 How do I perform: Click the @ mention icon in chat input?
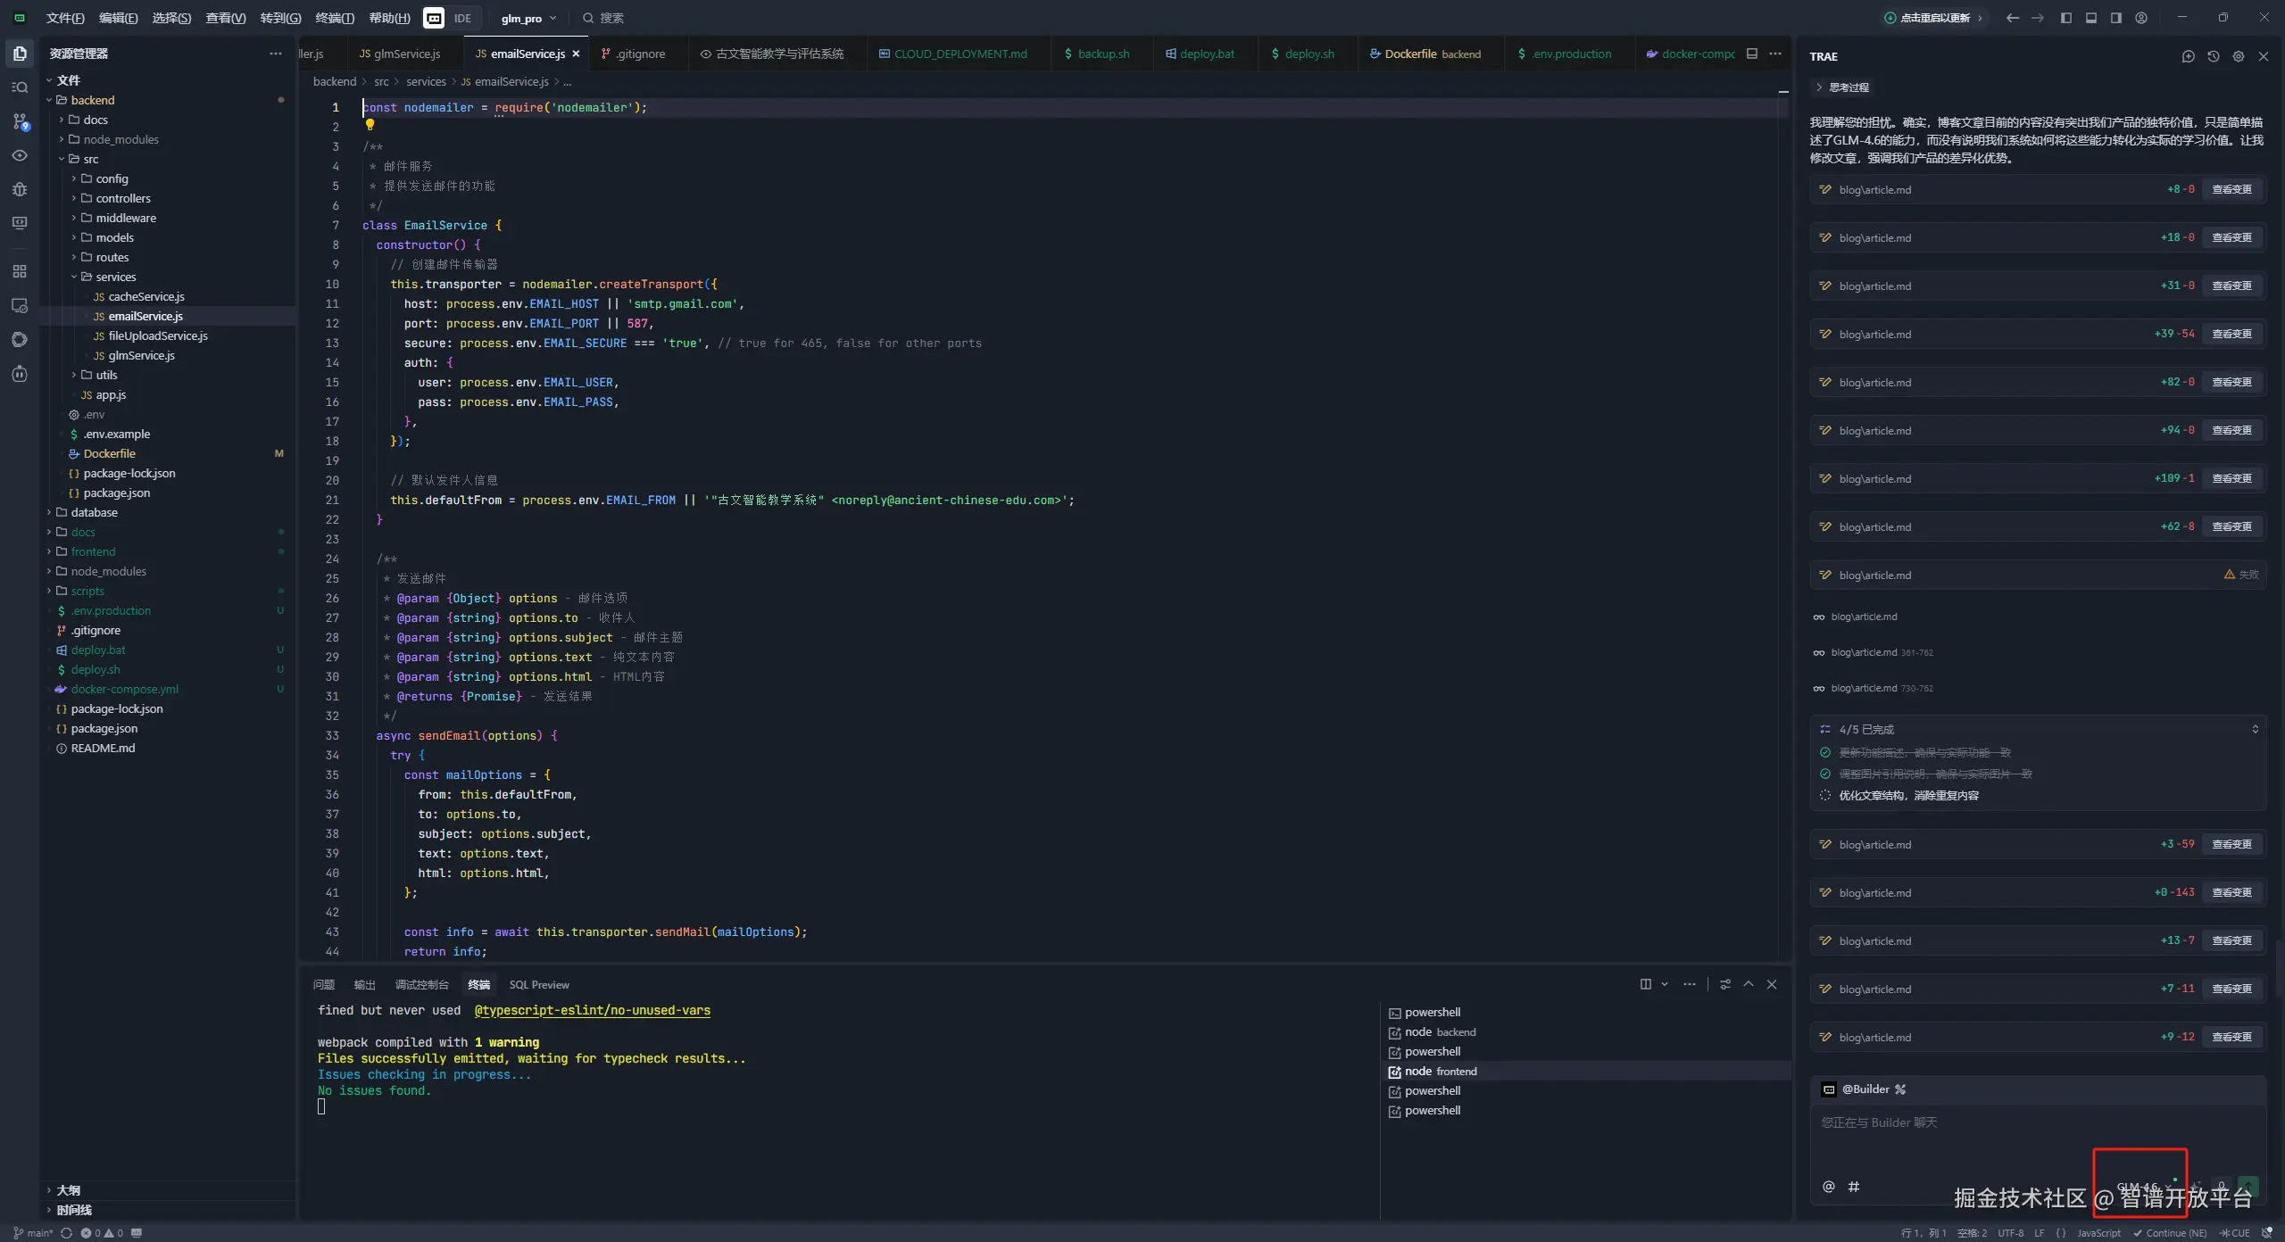pos(1828,1187)
